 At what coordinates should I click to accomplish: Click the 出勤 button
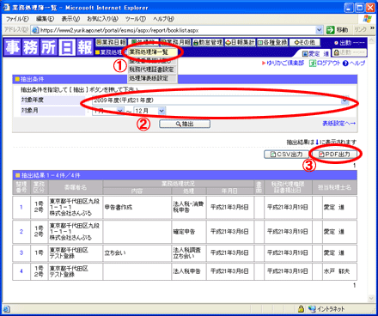tap(350, 43)
